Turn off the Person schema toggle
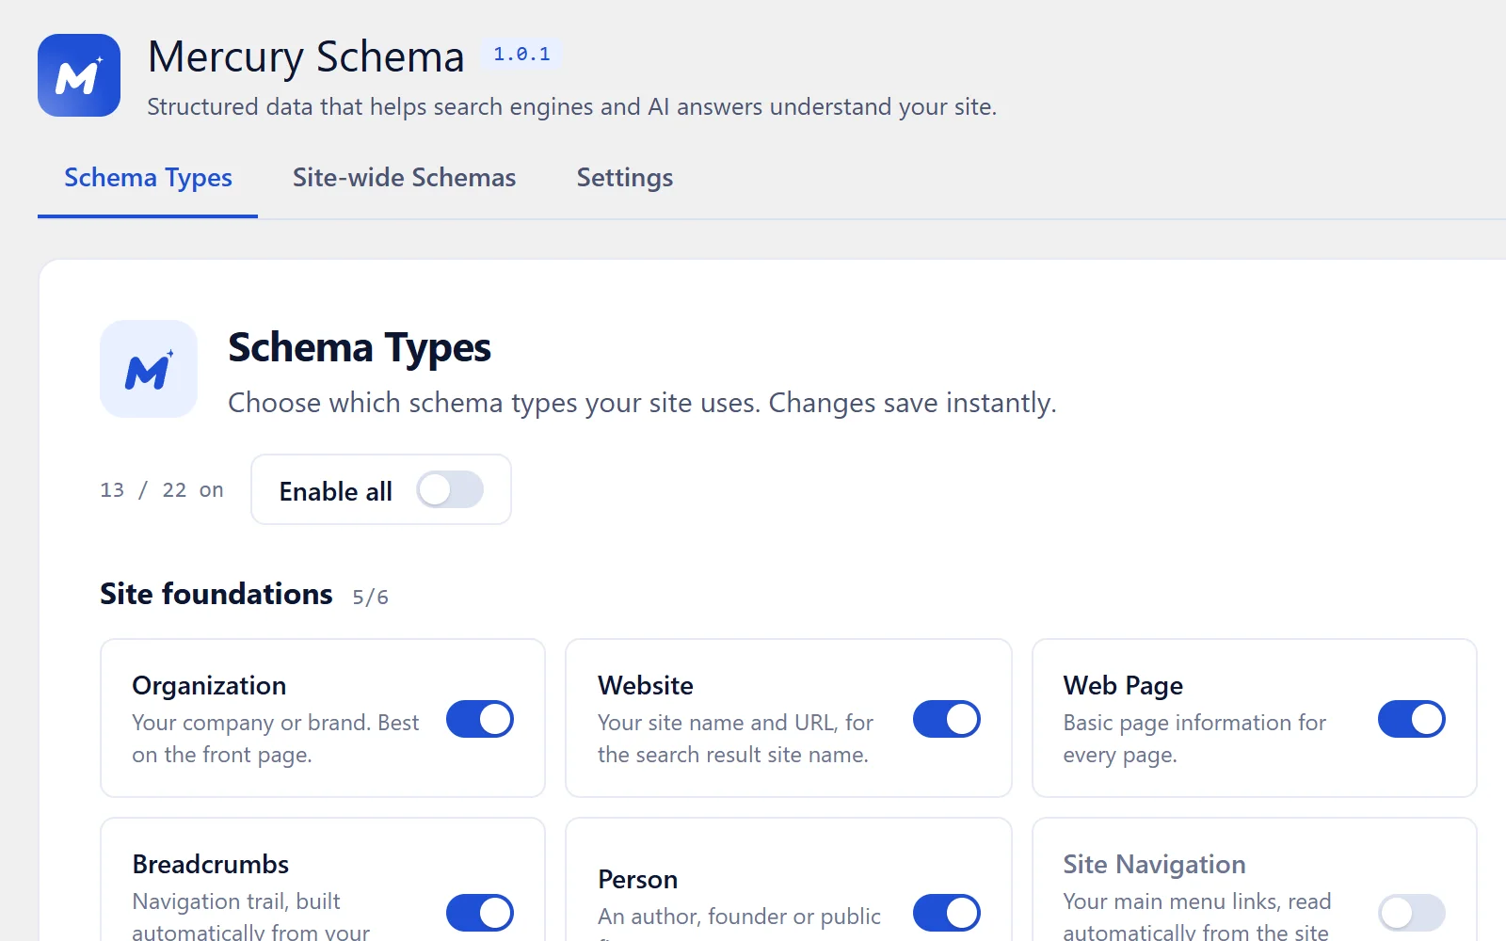This screenshot has height=941, width=1506. pos(947,913)
